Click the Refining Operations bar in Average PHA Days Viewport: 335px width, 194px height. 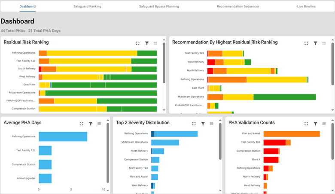click(x=63, y=136)
